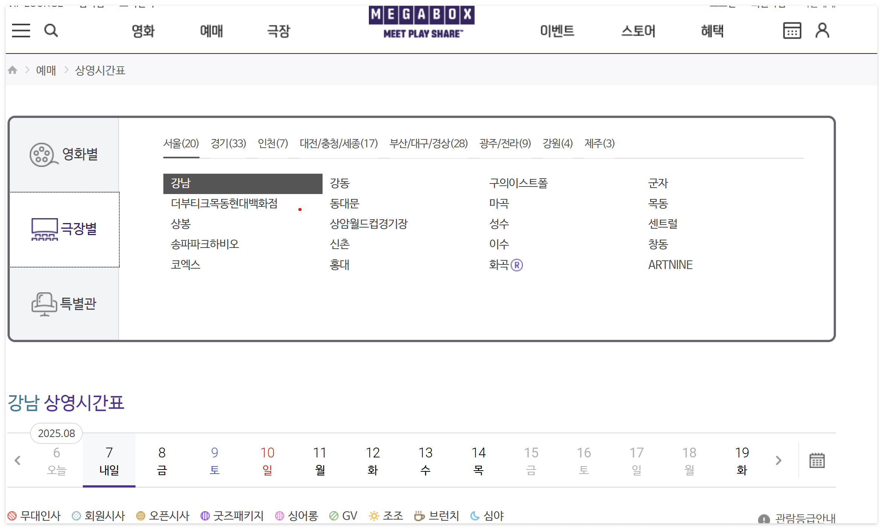The height and width of the screenshot is (529, 883).
Task: Go to home via breadcrumb house icon
Action: click(x=12, y=70)
